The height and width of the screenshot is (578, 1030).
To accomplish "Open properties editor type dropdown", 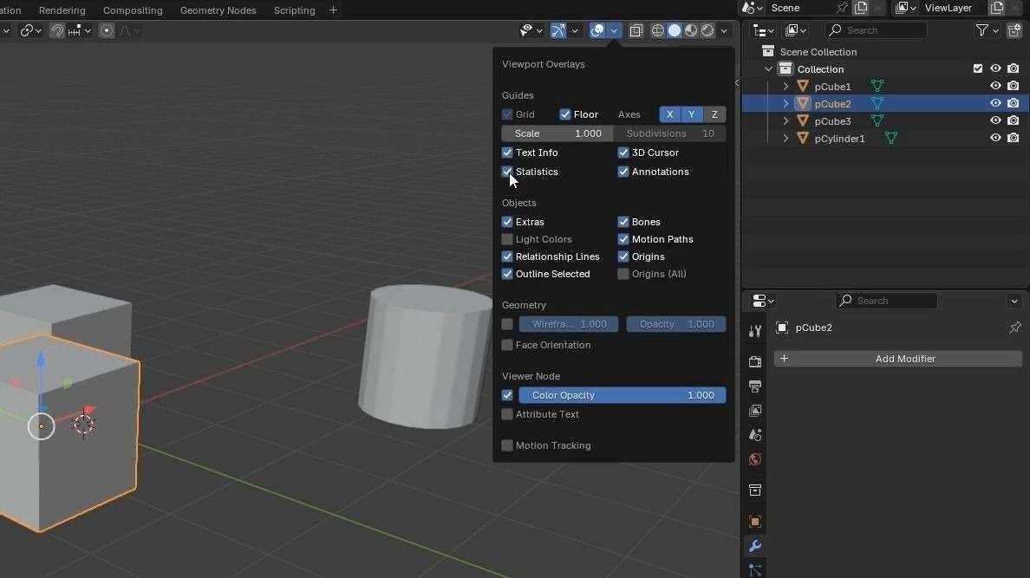I will (x=763, y=301).
